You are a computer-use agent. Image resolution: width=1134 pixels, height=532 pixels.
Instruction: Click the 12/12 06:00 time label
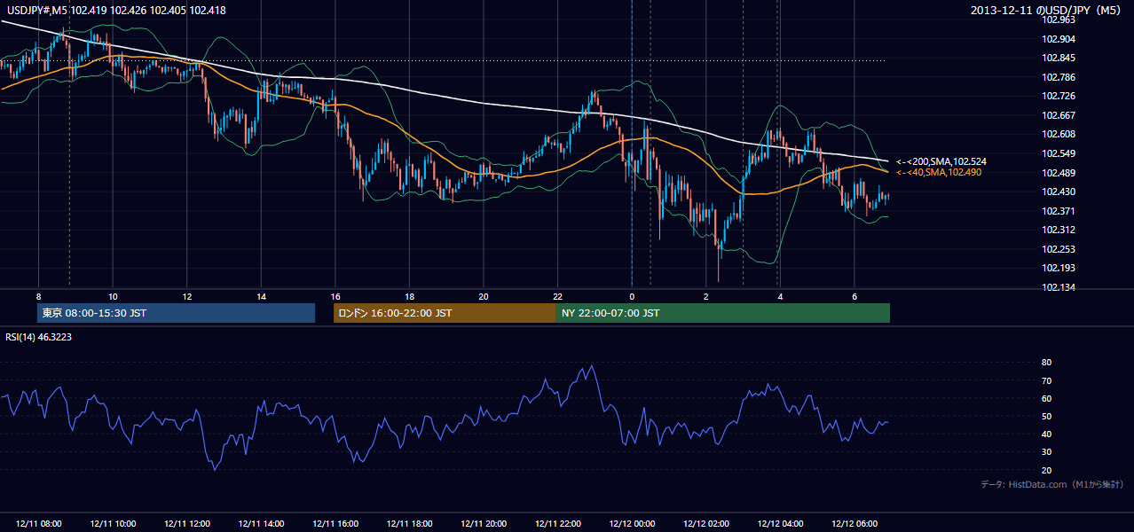point(854,524)
